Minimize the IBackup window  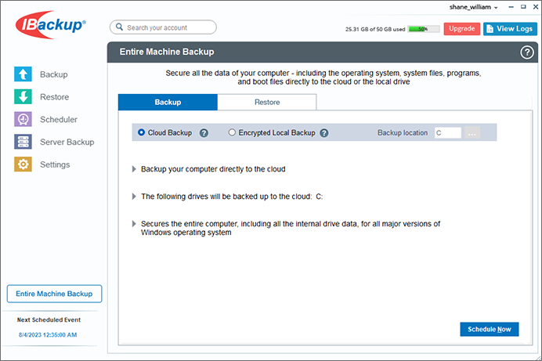[x=511, y=7]
